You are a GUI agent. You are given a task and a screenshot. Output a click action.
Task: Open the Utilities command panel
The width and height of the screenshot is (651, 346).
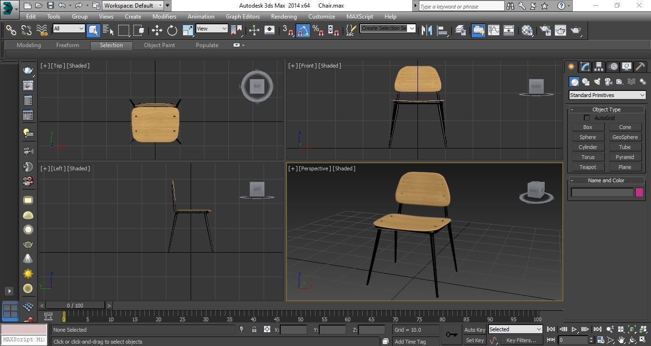[x=640, y=67]
